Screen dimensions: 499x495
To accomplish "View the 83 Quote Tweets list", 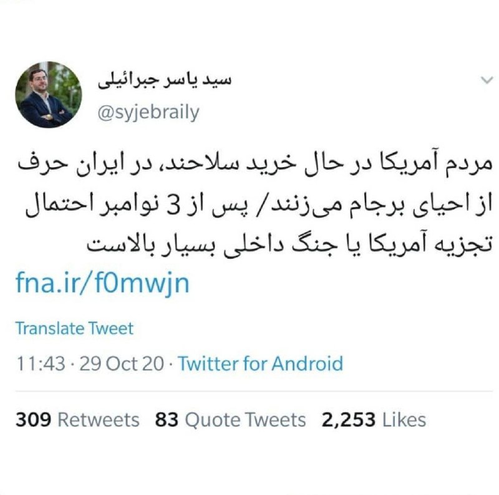I will pyautogui.click(x=230, y=420).
